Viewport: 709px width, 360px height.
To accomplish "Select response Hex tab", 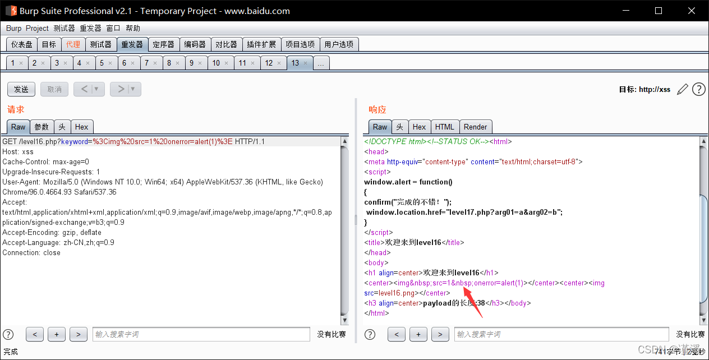I will (419, 127).
